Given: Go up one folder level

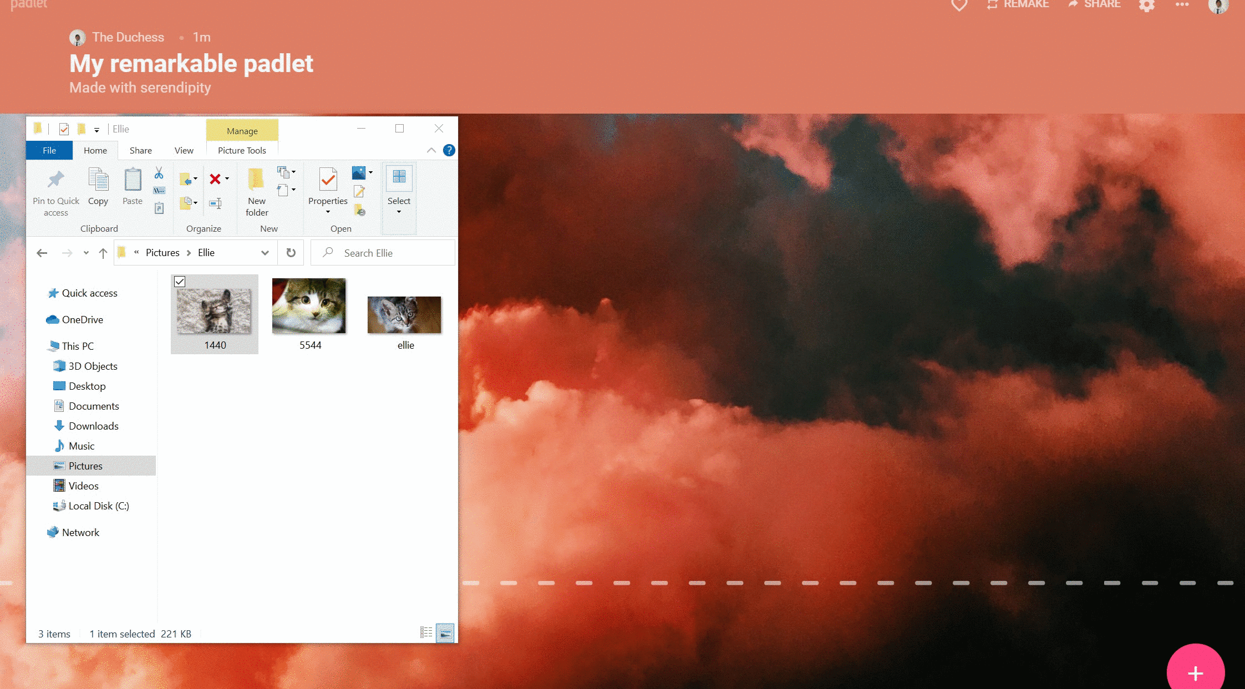Looking at the screenshot, I should tap(103, 253).
